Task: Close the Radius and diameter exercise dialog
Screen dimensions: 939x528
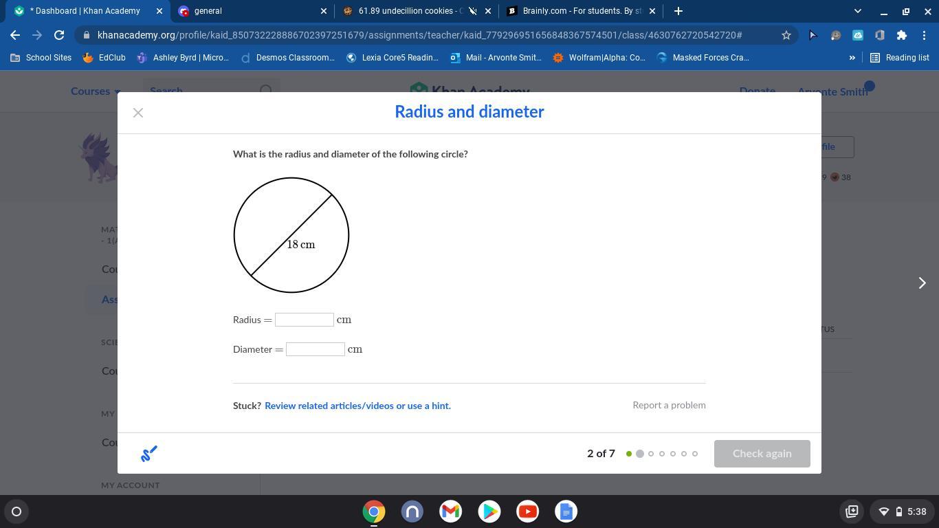Action: 138,113
